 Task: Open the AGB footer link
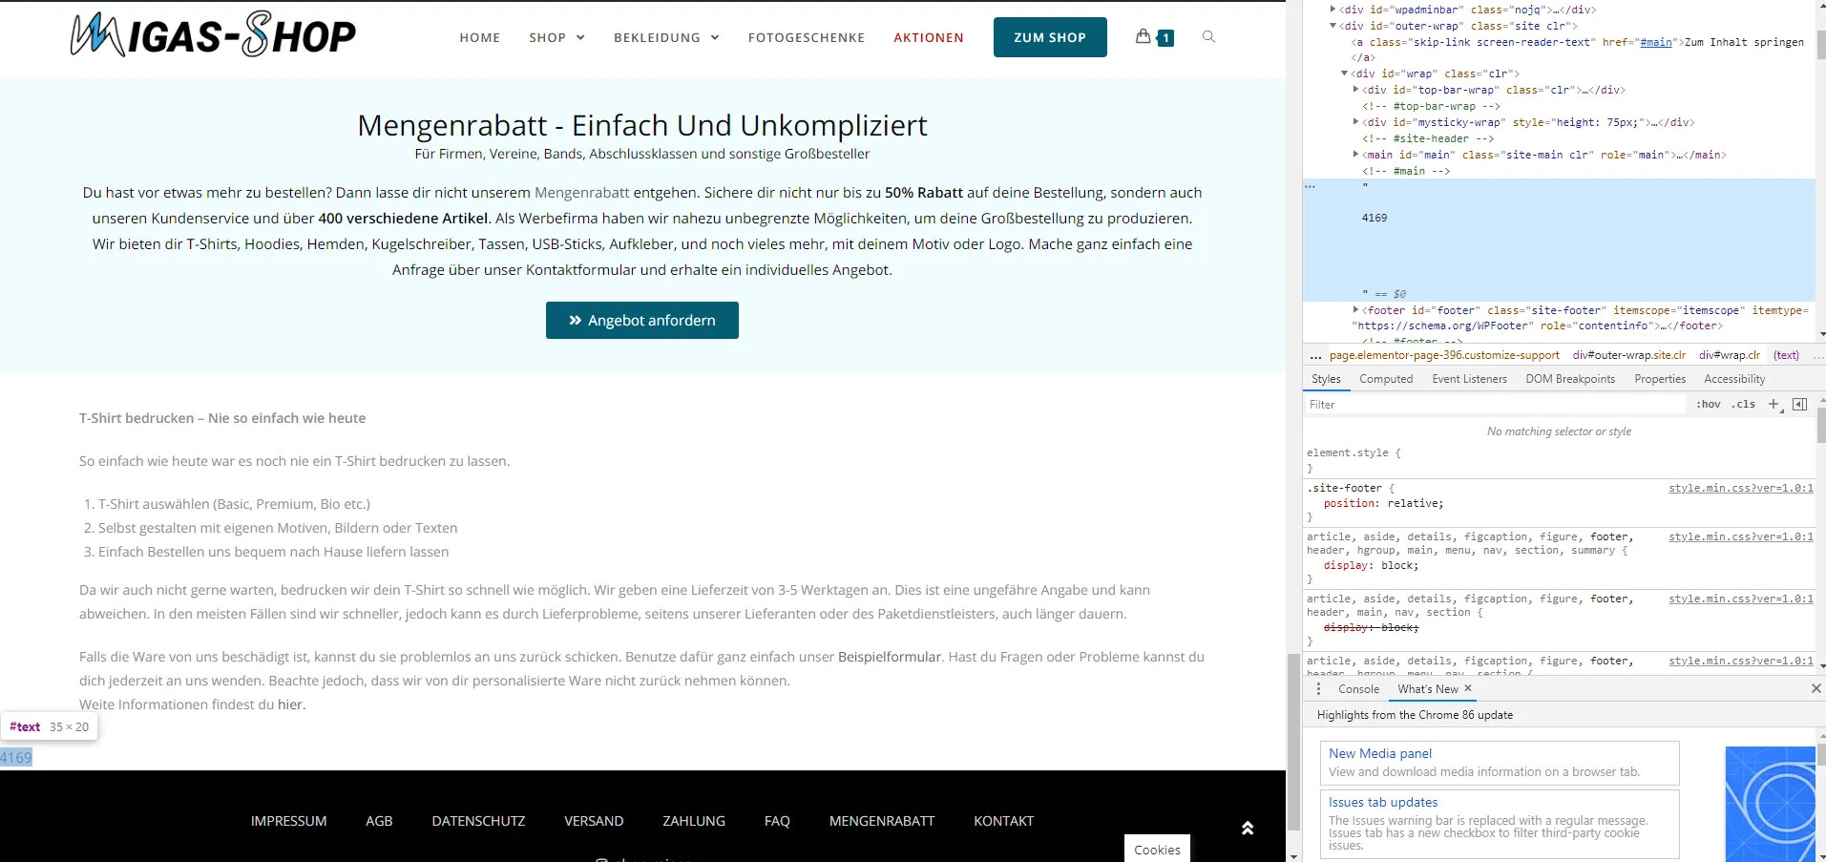coord(379,821)
